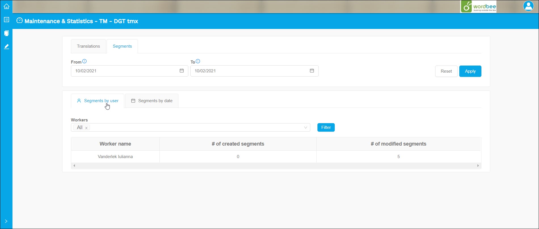
Task: Show info tooltip next to To label
Action: coord(198,61)
